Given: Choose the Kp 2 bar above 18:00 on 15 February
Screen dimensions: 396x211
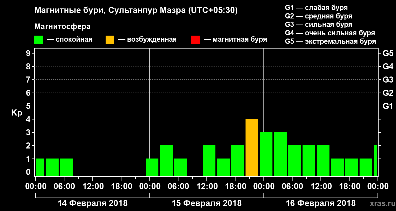Looking at the screenshot, I should click(238, 161).
